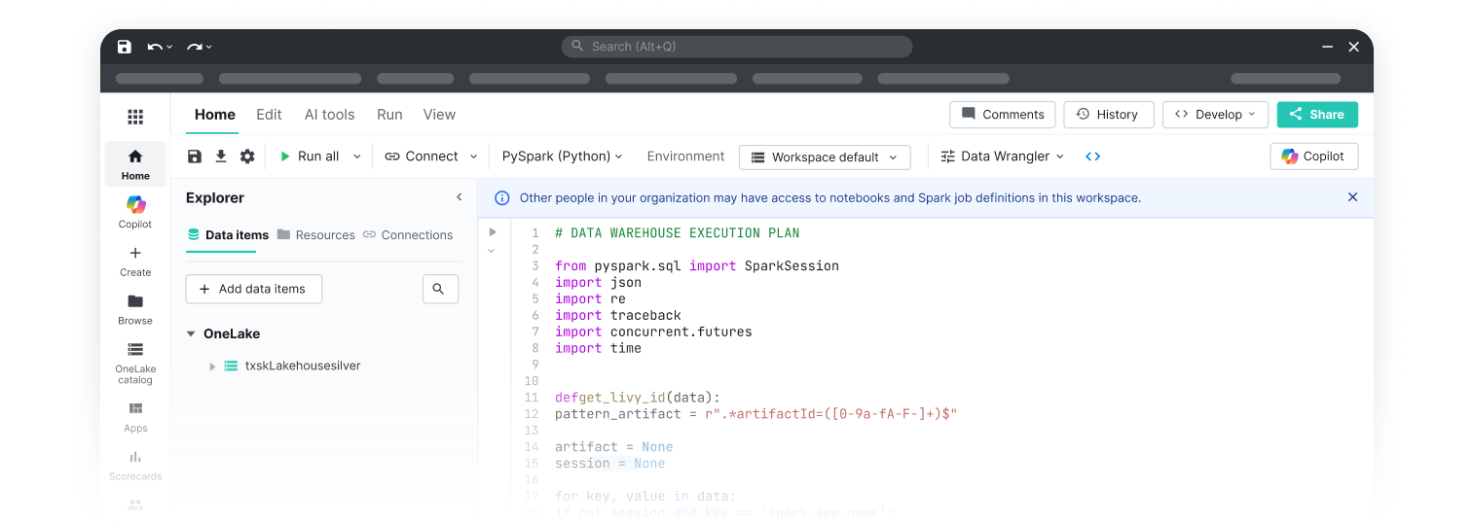Image resolution: width=1473 pixels, height=524 pixels.
Task: Click the notebook save icon in toolbar
Action: (195, 157)
